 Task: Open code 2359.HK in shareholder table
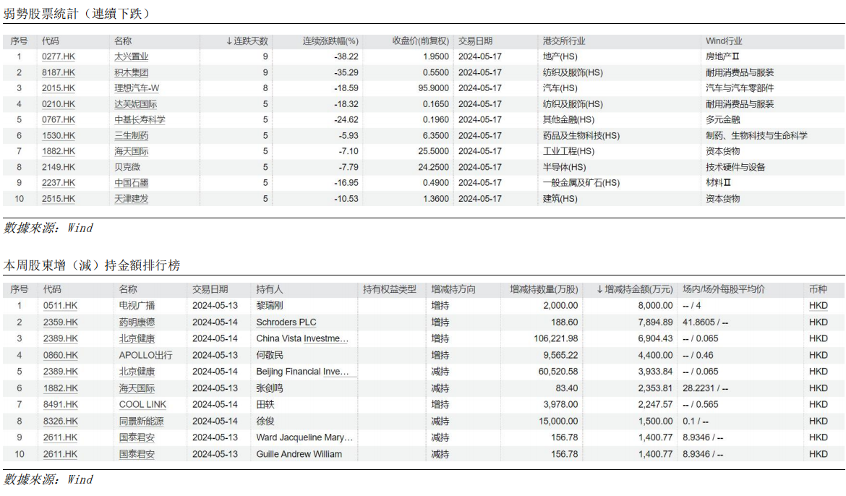61,322
